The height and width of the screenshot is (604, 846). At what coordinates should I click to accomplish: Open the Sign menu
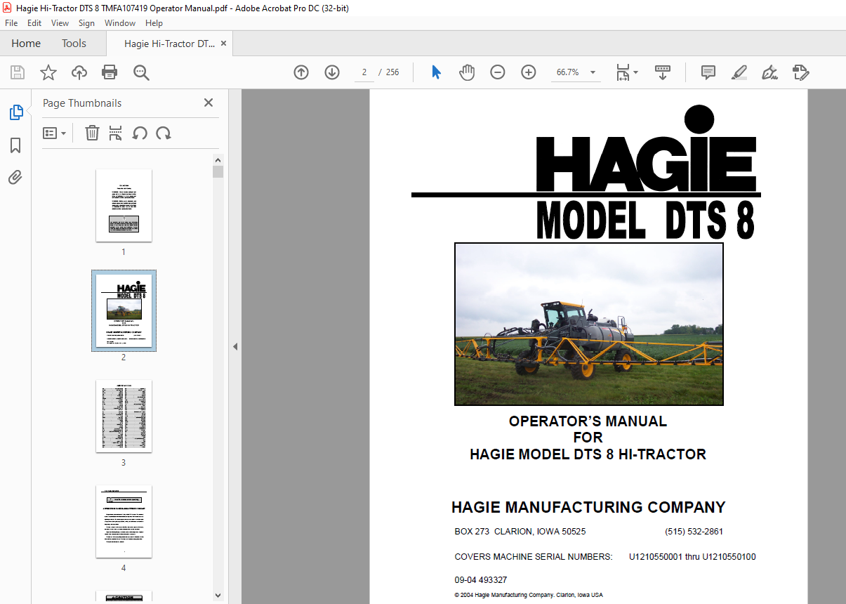pyautogui.click(x=86, y=23)
